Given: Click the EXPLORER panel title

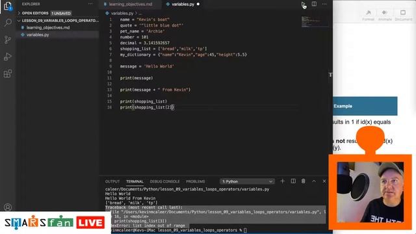Looking at the screenshot, I should [31, 4].
